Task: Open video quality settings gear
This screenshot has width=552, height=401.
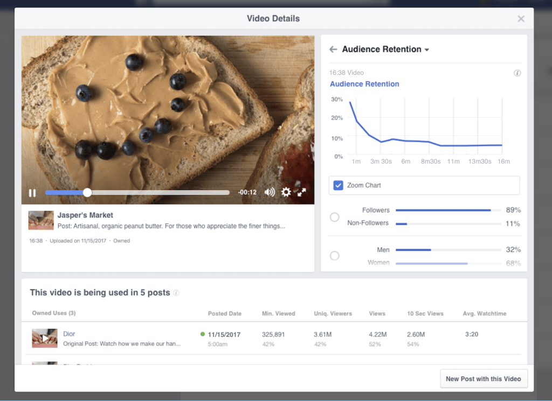Action: [286, 192]
